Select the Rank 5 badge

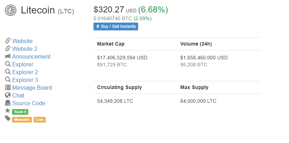(20, 112)
